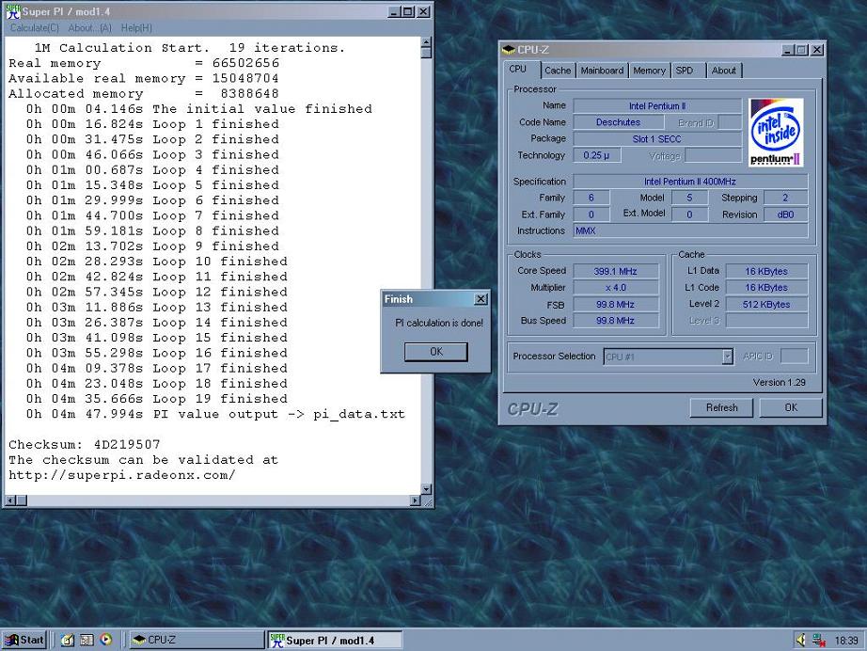Image resolution: width=867 pixels, height=651 pixels.
Task: Click the OK button in CPU-Z
Action: pos(791,407)
